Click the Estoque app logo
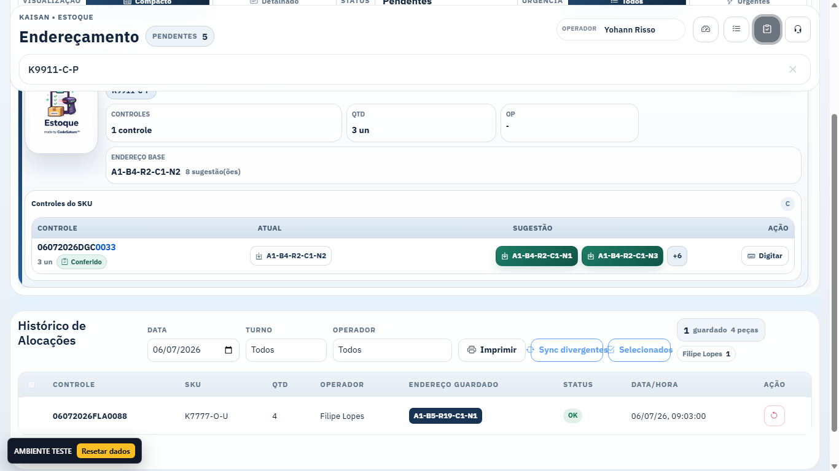 [x=61, y=117]
